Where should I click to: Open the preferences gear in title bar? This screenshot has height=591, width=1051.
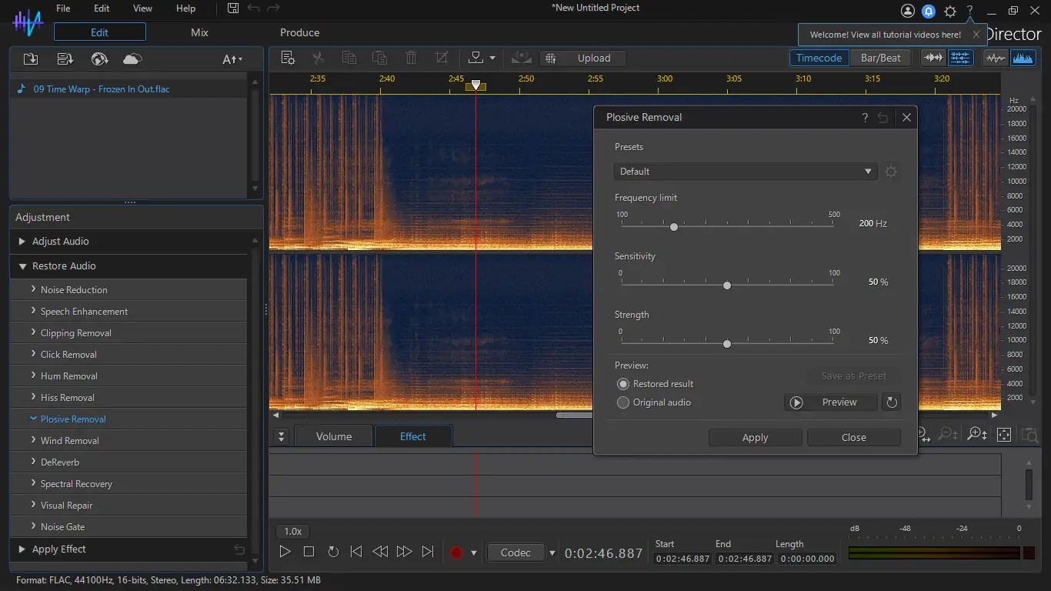[950, 11]
